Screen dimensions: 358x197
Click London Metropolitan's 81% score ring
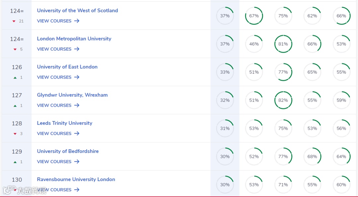(x=283, y=44)
